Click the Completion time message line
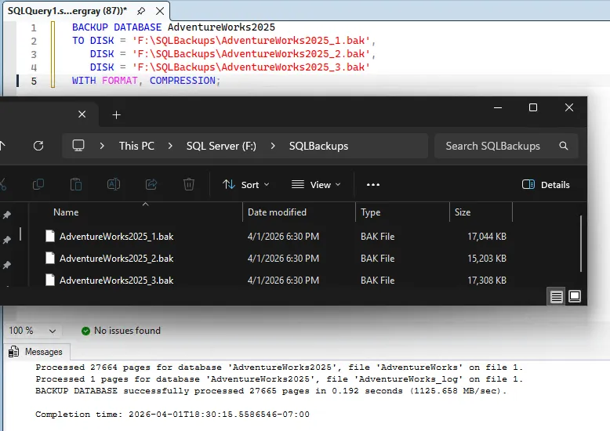The width and height of the screenshot is (610, 431). (172, 415)
